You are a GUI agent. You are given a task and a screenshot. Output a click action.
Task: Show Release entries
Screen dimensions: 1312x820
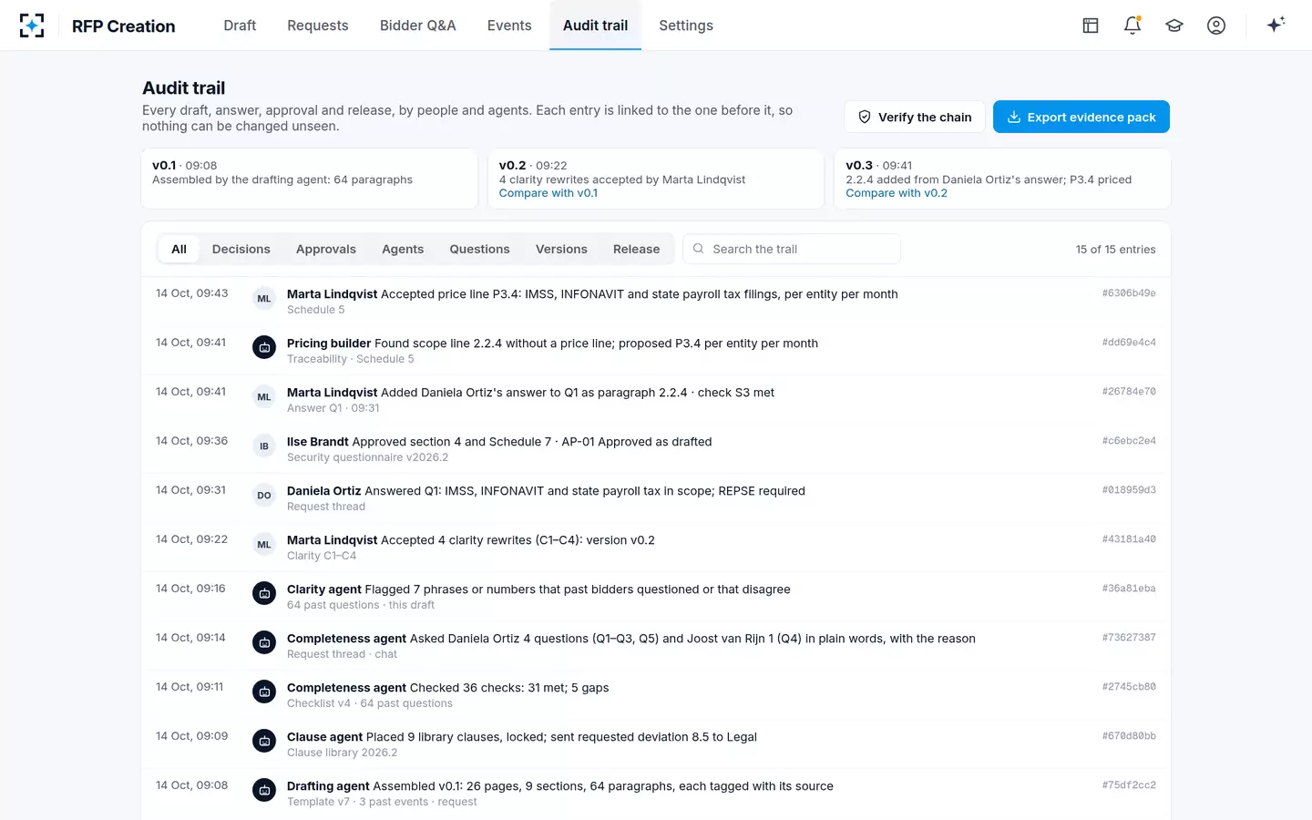636,249
